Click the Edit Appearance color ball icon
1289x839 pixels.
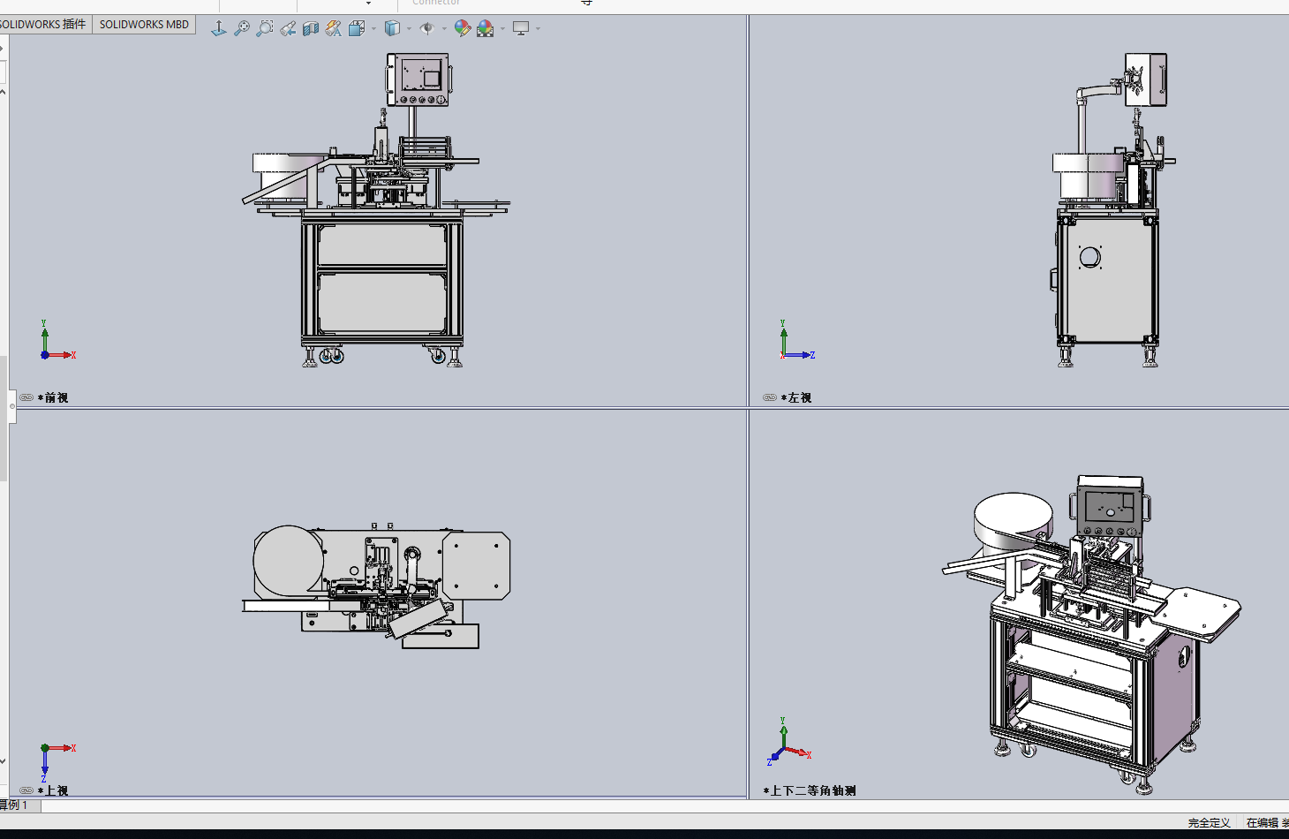462,28
